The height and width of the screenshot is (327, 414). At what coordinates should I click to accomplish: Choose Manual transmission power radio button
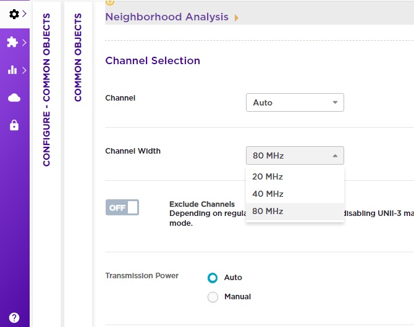tap(213, 297)
